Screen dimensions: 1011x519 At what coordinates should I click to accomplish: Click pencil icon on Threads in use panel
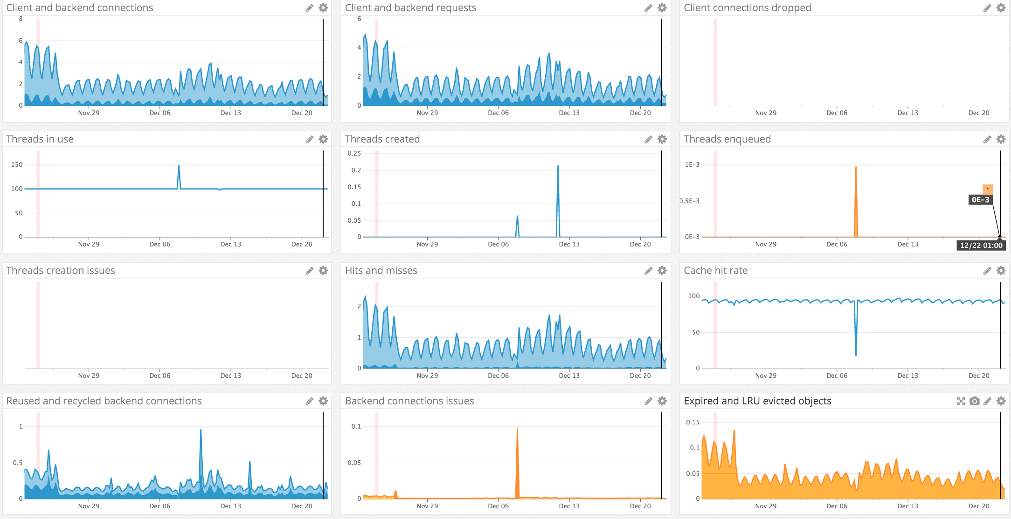pyautogui.click(x=309, y=139)
